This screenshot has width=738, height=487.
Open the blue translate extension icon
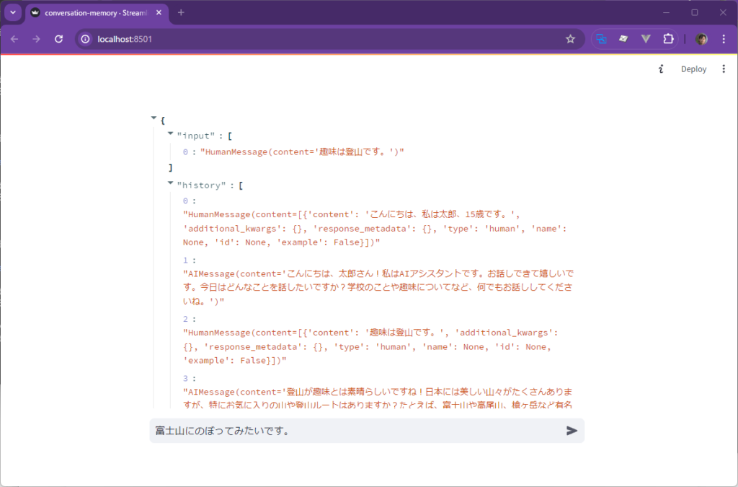click(601, 39)
